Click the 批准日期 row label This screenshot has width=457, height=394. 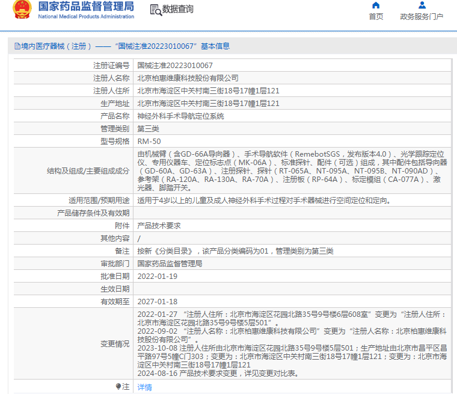115,277
